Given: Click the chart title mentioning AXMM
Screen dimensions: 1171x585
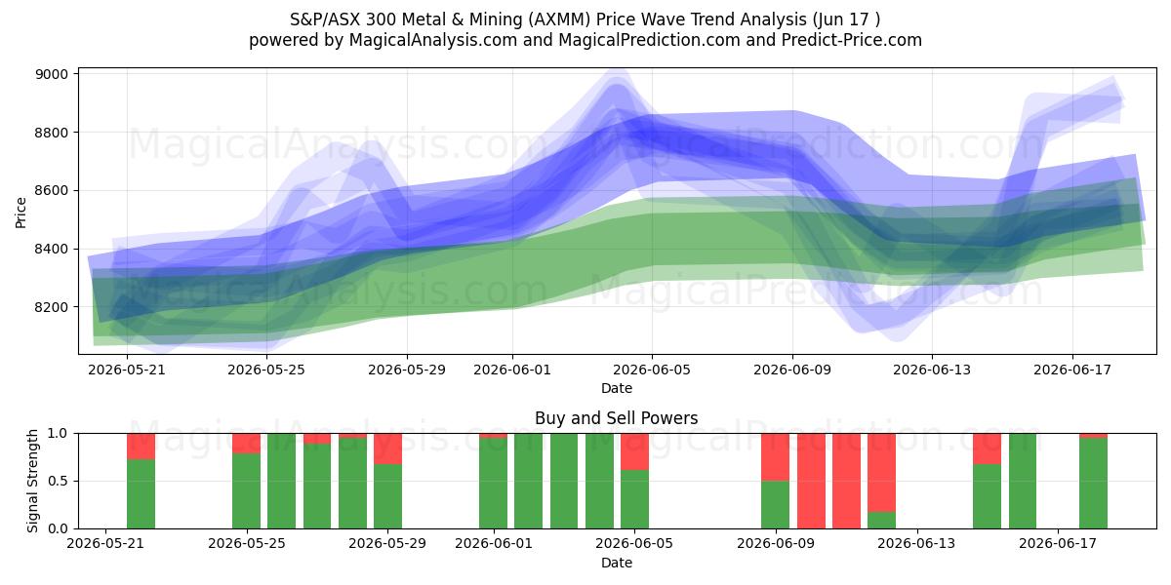Looking at the screenshot, I should coord(585,19).
